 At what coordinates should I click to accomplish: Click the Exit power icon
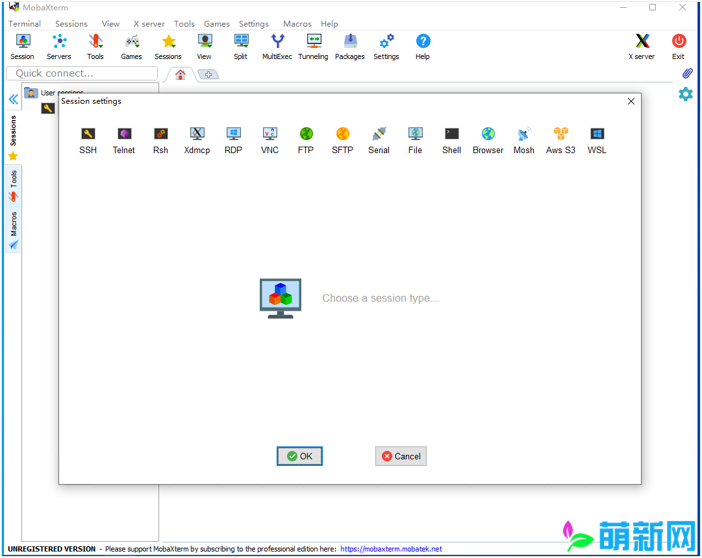679,47
